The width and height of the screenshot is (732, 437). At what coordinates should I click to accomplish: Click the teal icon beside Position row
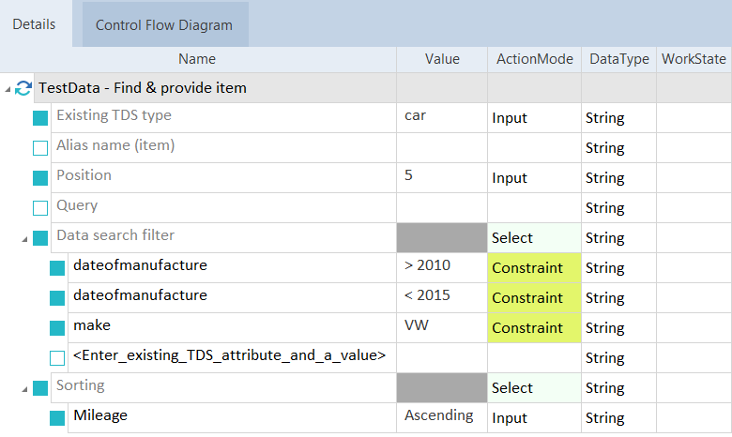pos(40,178)
